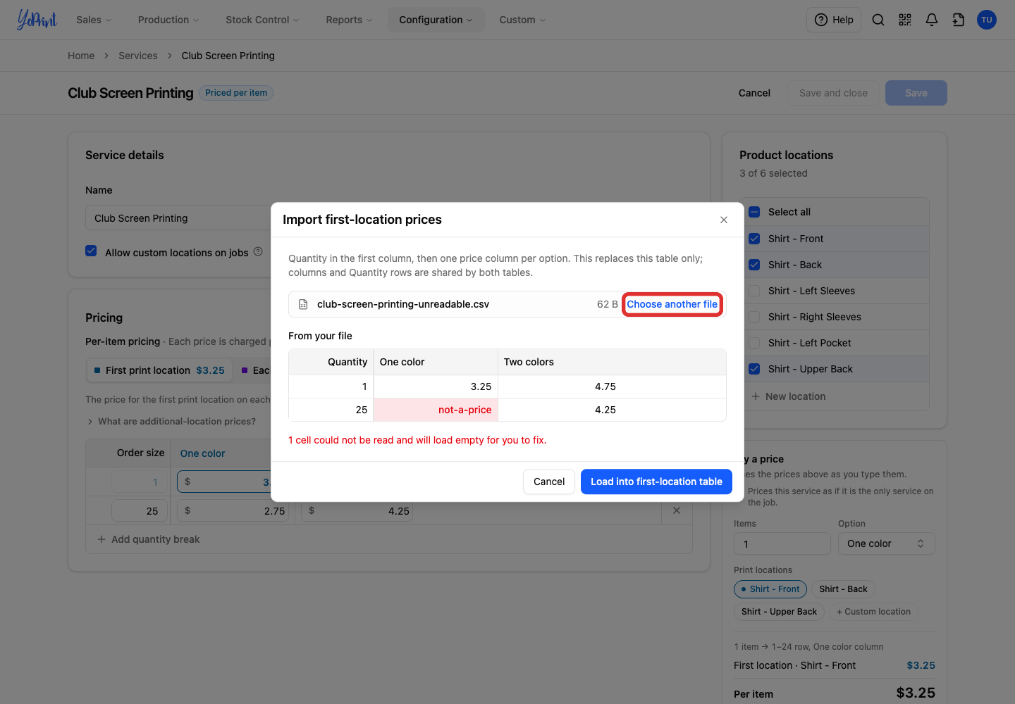
Task: Add a New location
Action: coord(789,396)
